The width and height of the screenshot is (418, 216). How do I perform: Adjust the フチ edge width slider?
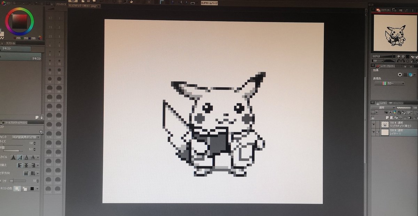[x=18, y=181]
